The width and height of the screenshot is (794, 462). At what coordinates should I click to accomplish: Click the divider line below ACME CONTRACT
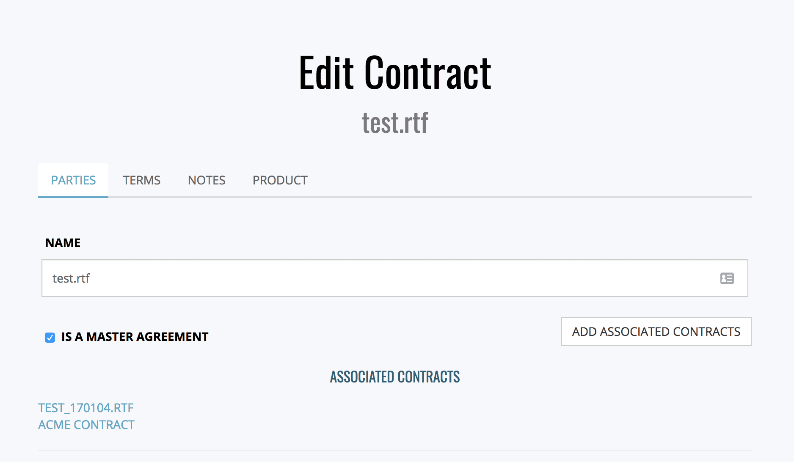coord(394,451)
